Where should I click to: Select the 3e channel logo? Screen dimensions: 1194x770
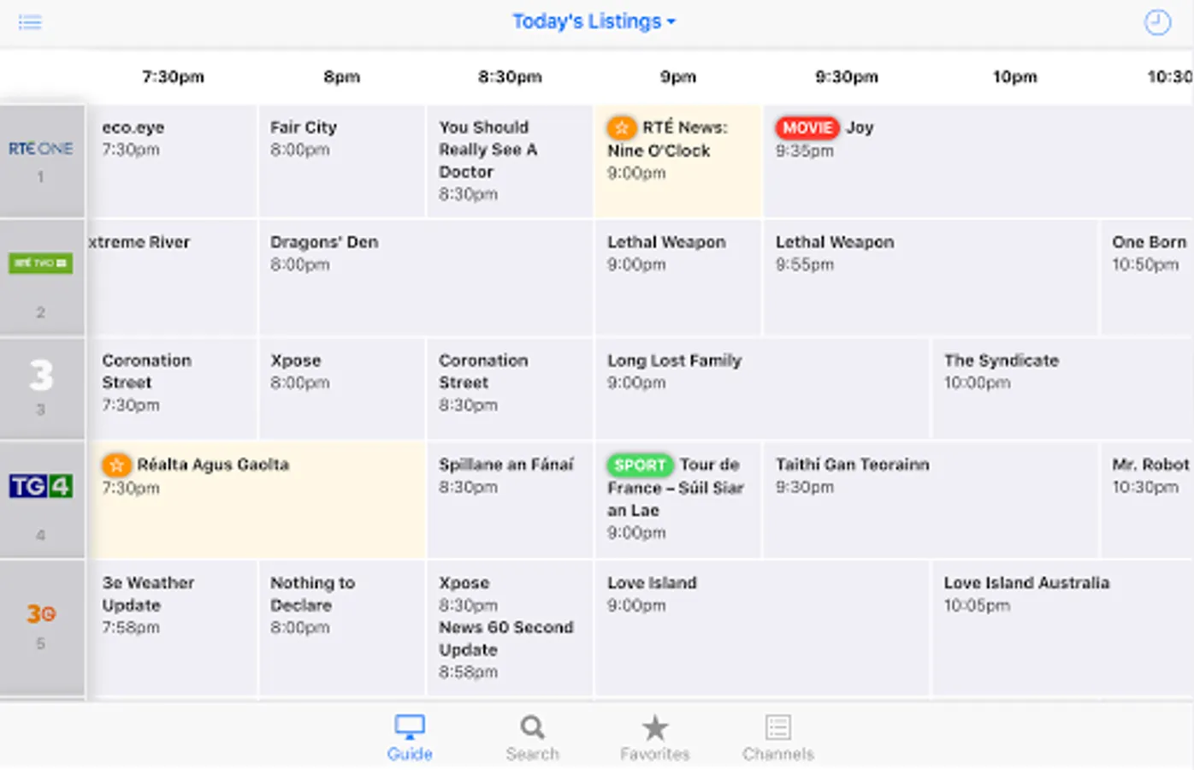41,614
